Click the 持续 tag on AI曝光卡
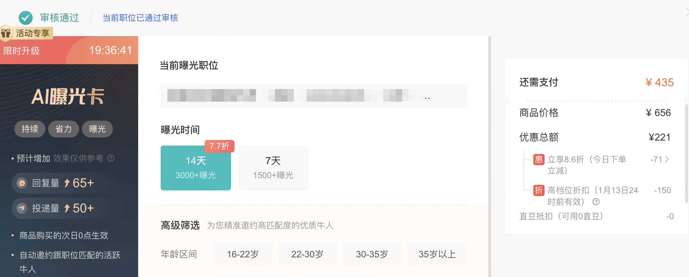This screenshot has height=277, width=689. [30, 129]
